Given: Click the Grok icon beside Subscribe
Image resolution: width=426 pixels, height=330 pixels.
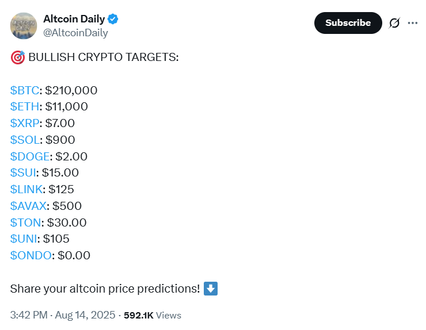Looking at the screenshot, I should (394, 23).
